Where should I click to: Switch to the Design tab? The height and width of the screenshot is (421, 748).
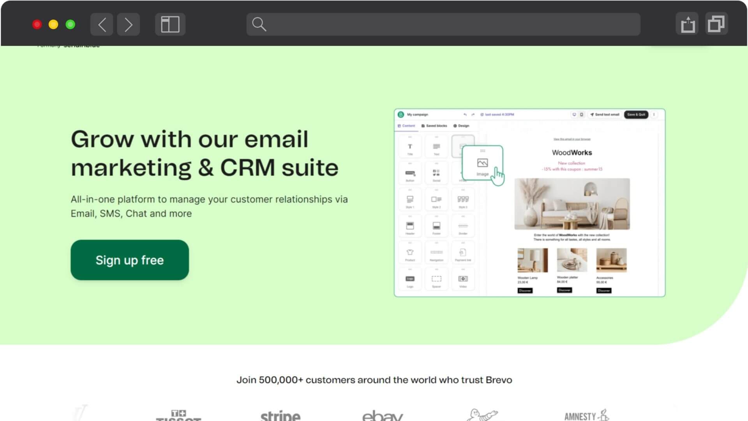461,126
